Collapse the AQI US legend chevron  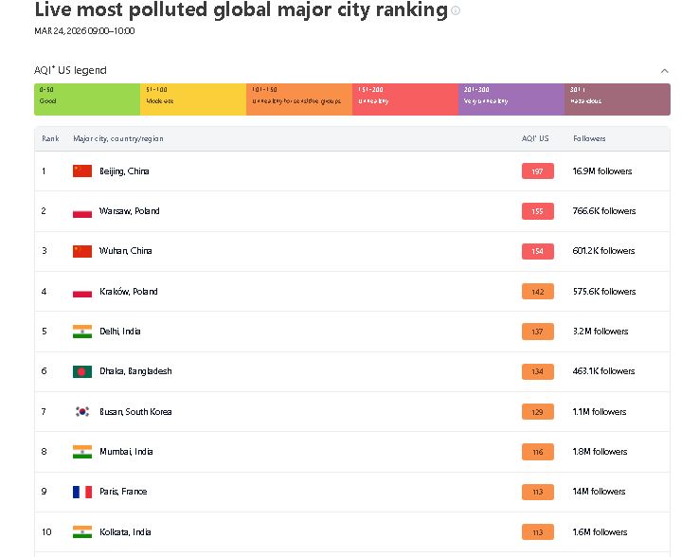click(x=664, y=70)
